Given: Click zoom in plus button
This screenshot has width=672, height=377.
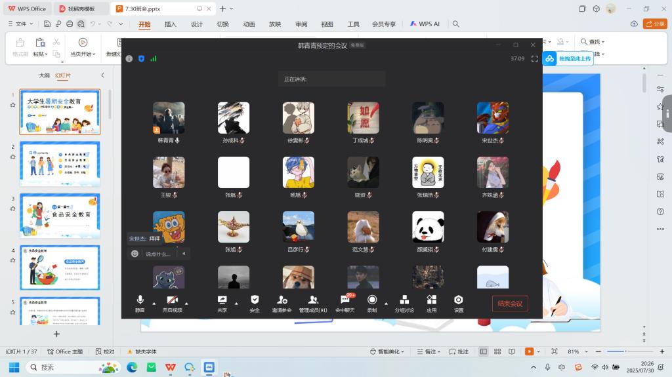Looking at the screenshot, I should (662, 351).
